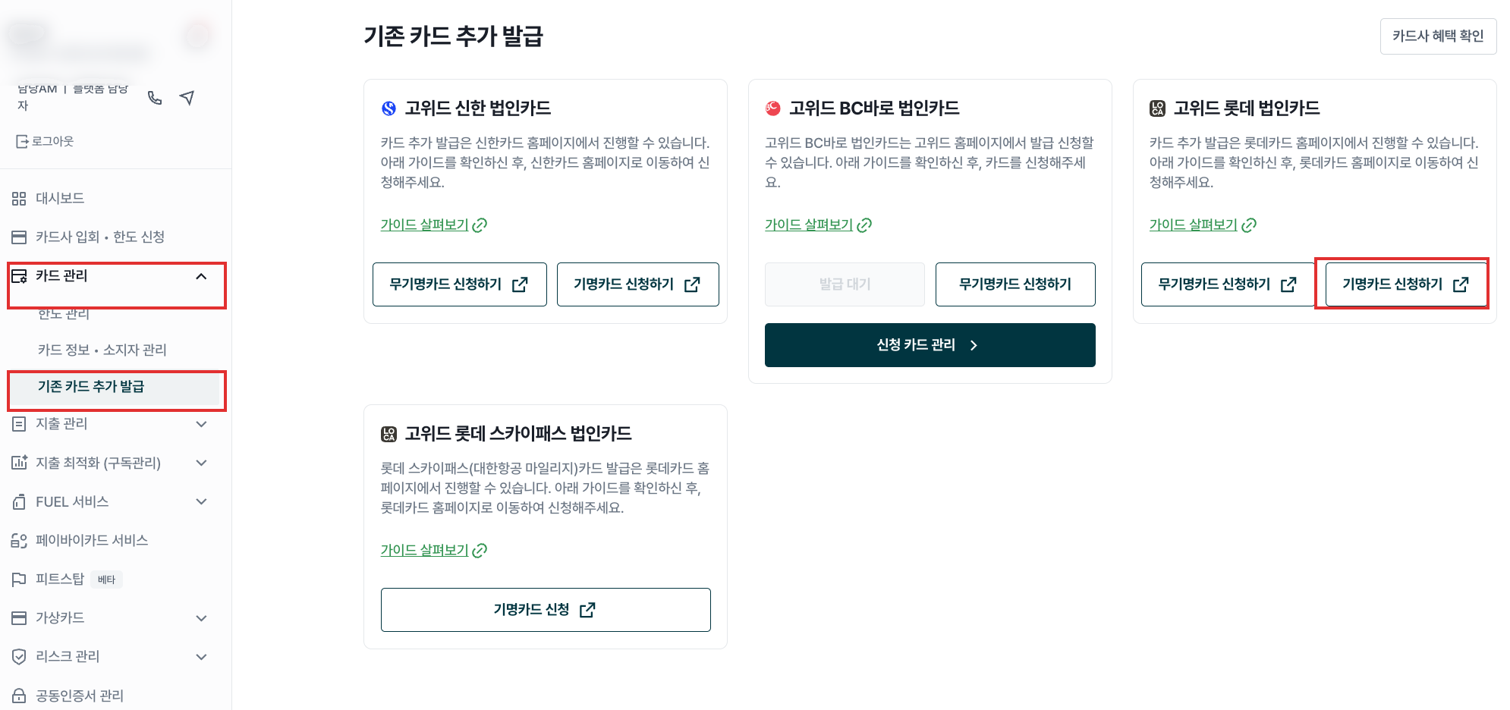Click 기명카드 신청 for 롯데 스카이패스
The height and width of the screenshot is (710, 1510).
(546, 610)
